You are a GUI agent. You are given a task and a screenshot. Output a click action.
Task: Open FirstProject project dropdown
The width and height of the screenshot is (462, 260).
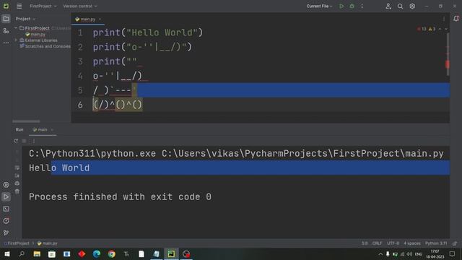coord(43,6)
